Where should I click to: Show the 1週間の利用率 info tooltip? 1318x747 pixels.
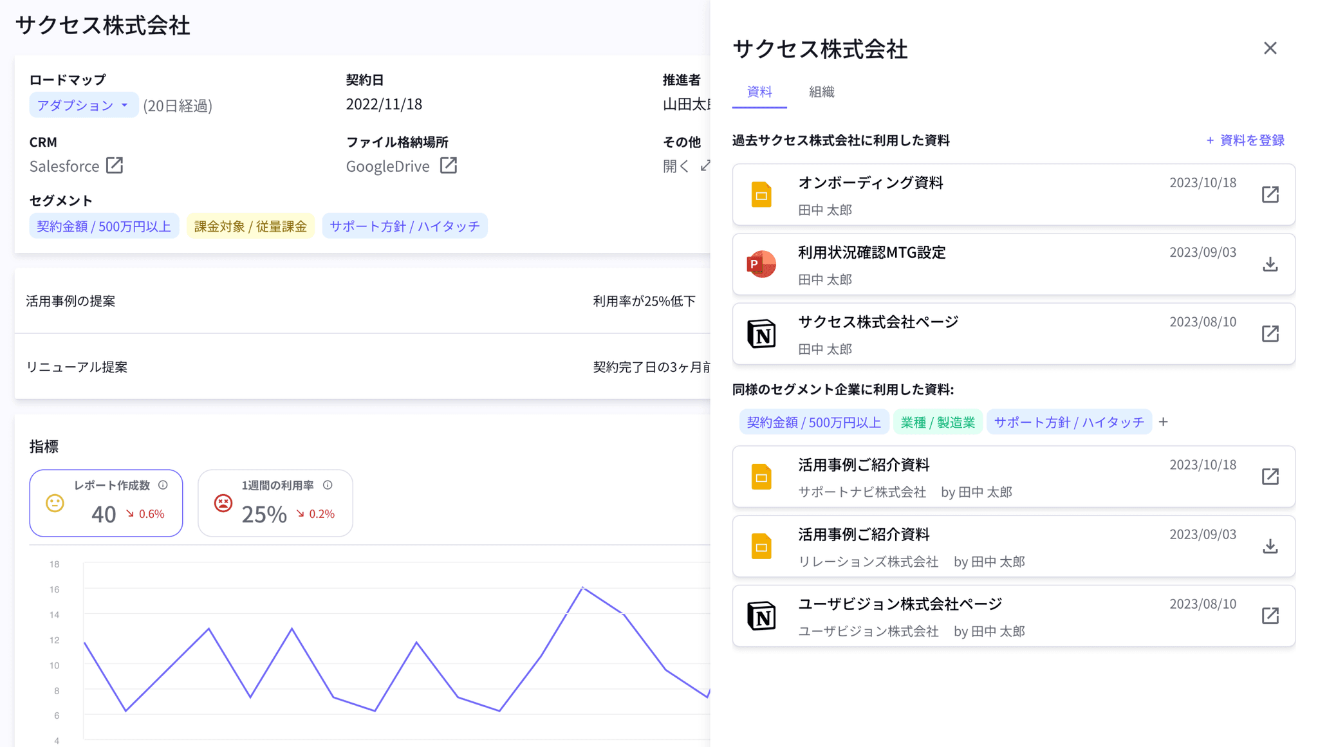click(x=328, y=485)
